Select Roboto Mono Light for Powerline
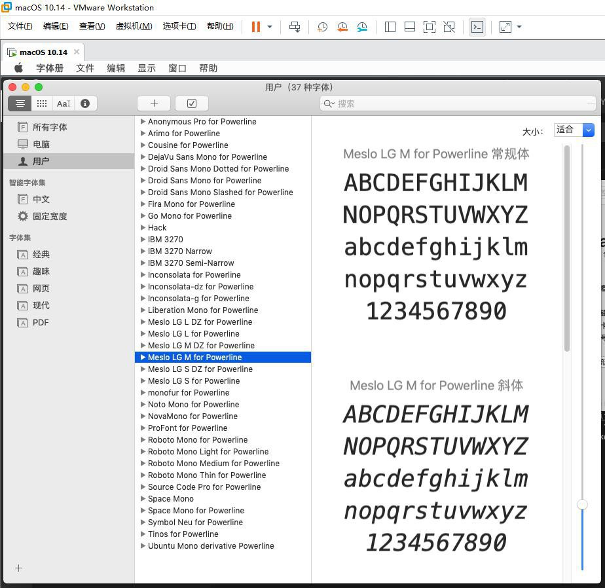 [223, 451]
